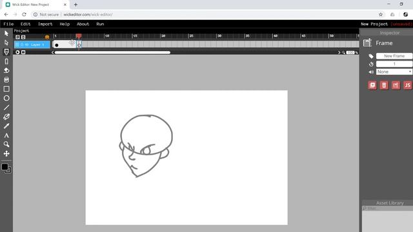The image size is (413, 232).
Task: Open the Edit menu
Action: (26, 24)
